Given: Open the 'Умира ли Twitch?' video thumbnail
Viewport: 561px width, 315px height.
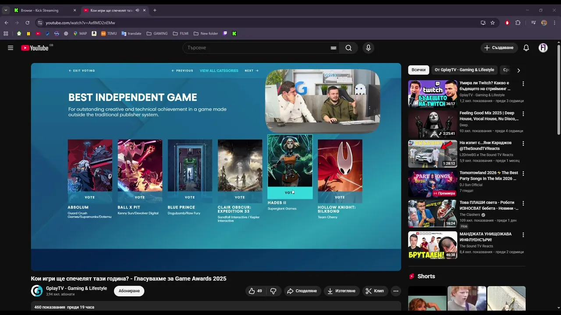Looking at the screenshot, I should tap(433, 94).
